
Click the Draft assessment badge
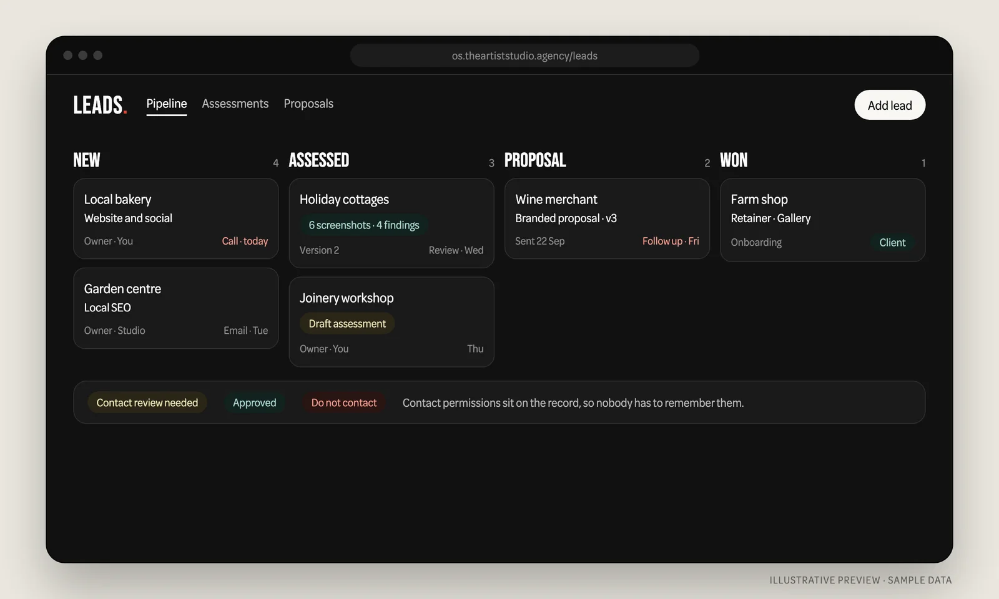(x=347, y=324)
